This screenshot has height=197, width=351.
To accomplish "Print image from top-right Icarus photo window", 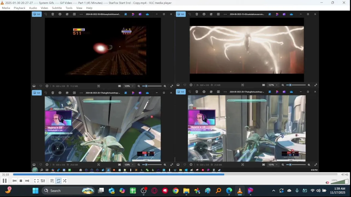I will click(x=204, y=14).
